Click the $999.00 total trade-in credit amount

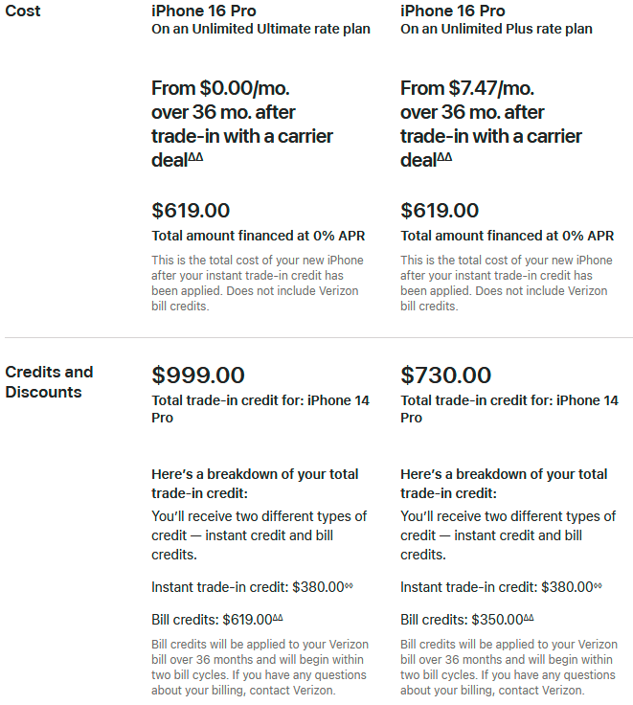tap(198, 375)
